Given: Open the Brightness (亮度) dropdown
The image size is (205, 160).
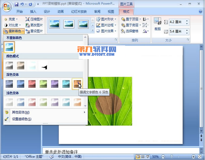Looking at the screenshot, I should [x=11, y=19].
